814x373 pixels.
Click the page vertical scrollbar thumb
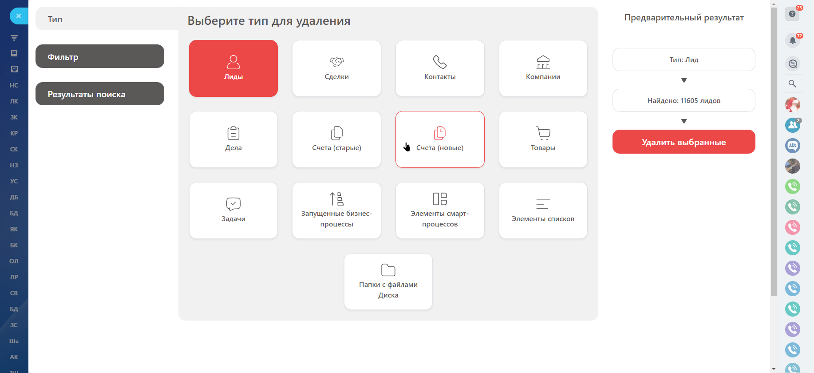coord(774,152)
